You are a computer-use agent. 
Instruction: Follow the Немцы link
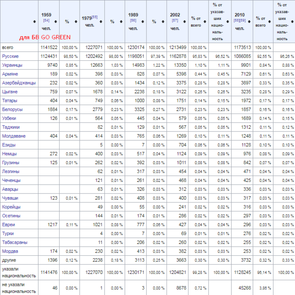point(9,154)
